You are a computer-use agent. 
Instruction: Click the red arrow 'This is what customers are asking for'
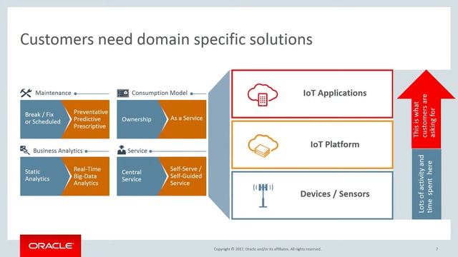click(426, 109)
